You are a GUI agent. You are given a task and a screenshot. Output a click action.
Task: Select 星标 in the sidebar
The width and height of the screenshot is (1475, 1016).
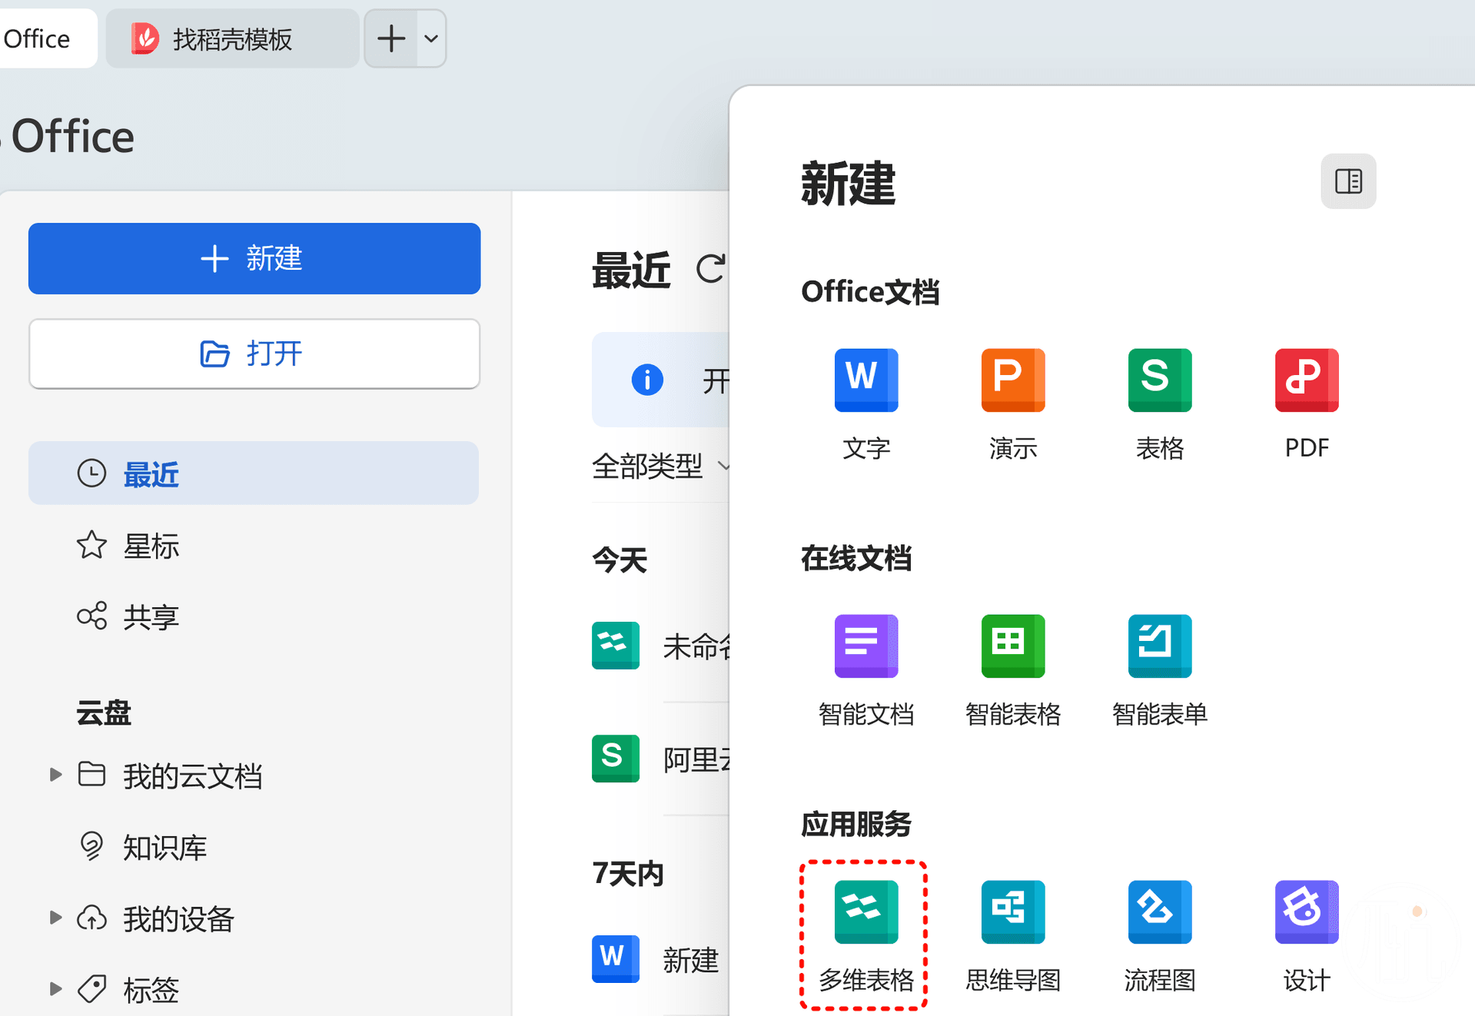tap(151, 546)
